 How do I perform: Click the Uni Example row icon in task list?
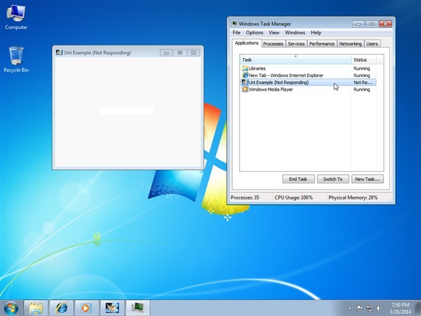pos(245,82)
